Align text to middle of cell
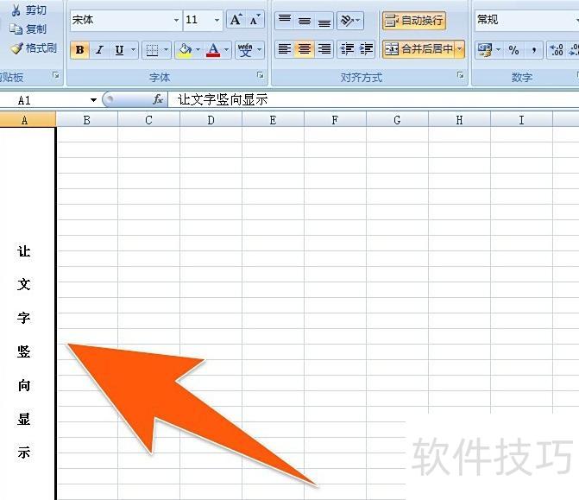579x500 pixels. (x=305, y=20)
